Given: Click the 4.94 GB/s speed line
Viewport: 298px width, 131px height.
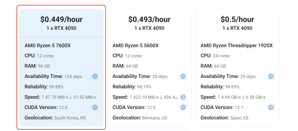Looking at the screenshot, I should click(x=233, y=97).
